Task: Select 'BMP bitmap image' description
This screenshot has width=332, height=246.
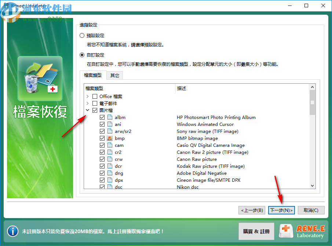Action: coord(197,138)
